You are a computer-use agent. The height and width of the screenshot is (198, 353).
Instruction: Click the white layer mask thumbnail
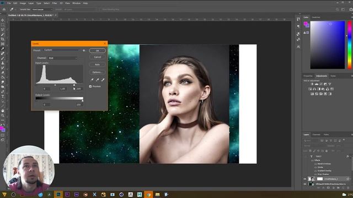[x=320, y=179]
